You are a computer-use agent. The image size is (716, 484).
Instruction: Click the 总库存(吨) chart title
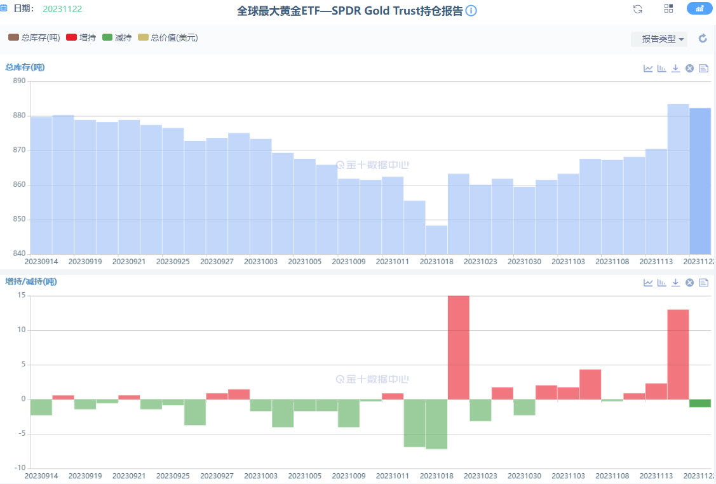pyautogui.click(x=25, y=67)
